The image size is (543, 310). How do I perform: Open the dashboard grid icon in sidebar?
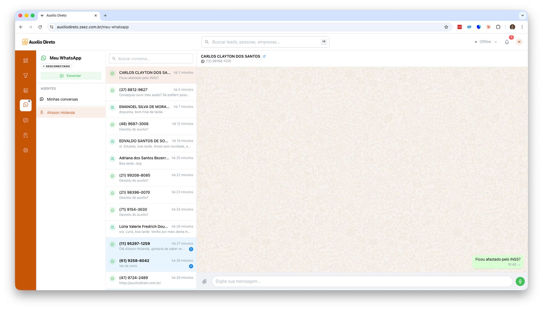point(25,61)
